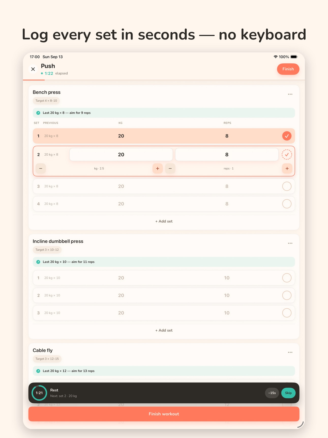Select Incline set 1 reps value 10
The image size is (328, 438).
pos(227,278)
